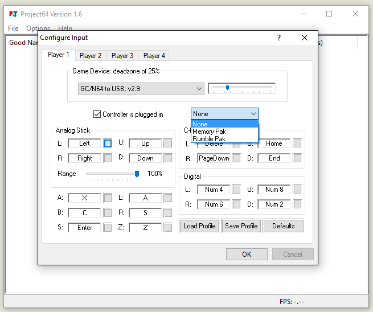Image resolution: width=373 pixels, height=312 pixels.
Task: Click the small box beside L trigger A
Action: [x=168, y=198]
